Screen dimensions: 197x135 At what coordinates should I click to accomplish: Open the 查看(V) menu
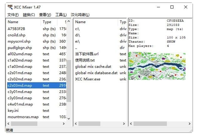click(45, 15)
